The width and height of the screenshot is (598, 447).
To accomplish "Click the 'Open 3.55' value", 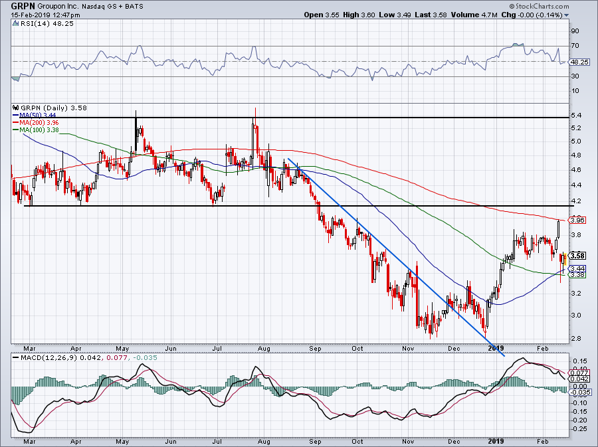I will click(321, 15).
